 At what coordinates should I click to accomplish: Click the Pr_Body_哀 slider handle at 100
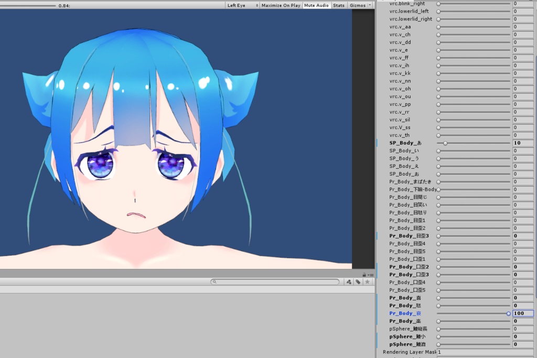click(508, 313)
